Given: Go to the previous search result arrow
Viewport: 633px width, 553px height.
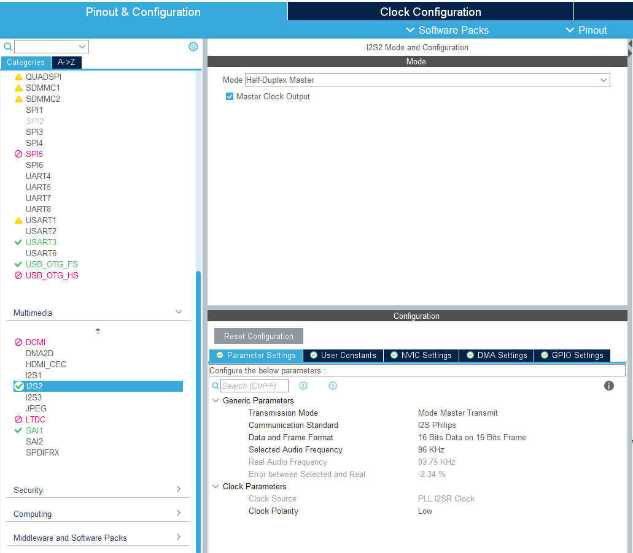Looking at the screenshot, I should click(303, 386).
